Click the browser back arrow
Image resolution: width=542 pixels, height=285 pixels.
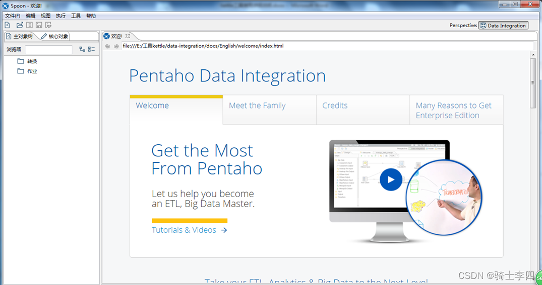coord(107,46)
